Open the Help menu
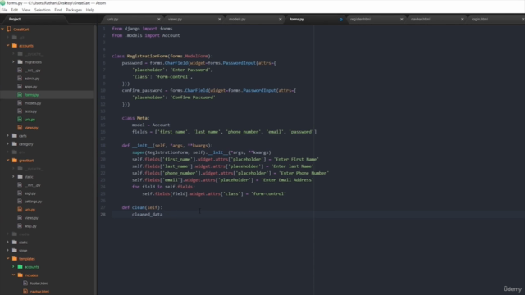This screenshot has height=295, width=525. [90, 10]
